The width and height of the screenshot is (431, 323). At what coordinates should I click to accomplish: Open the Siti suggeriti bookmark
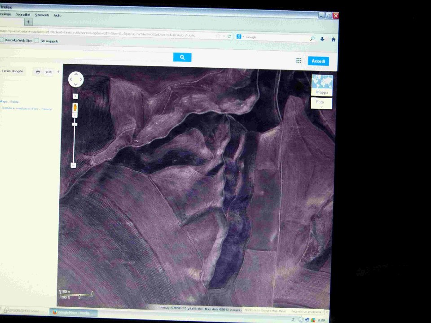pyautogui.click(x=46, y=41)
